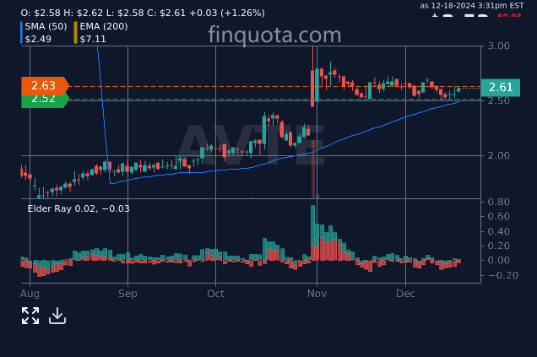Click the fullscreen expand icon

coord(30,316)
